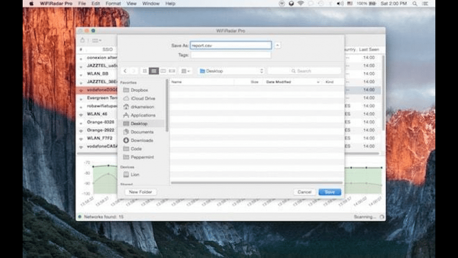Screen dimensions: 458x258
Task: Click the Tags input field
Action: [x=231, y=55]
